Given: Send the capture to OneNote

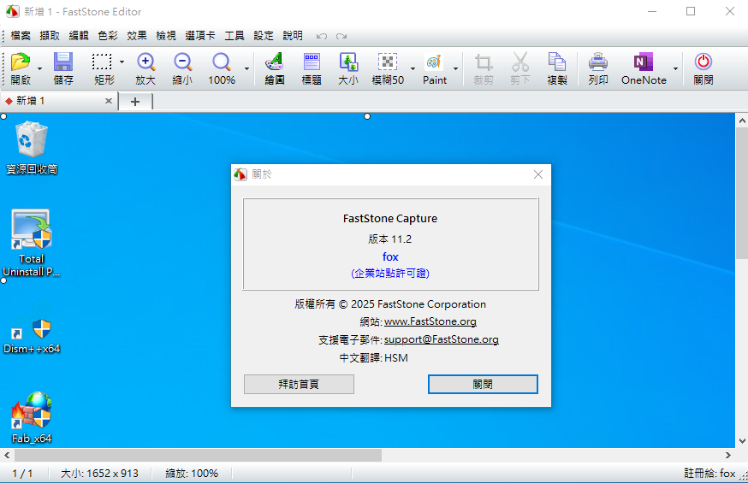Looking at the screenshot, I should [644, 68].
